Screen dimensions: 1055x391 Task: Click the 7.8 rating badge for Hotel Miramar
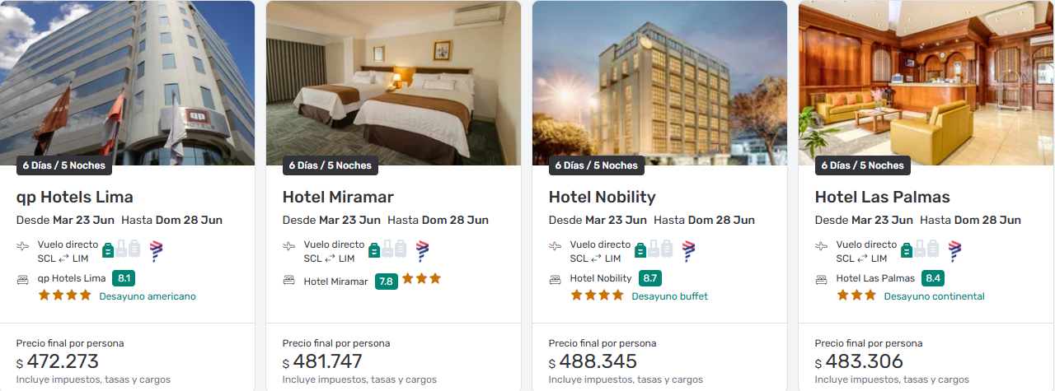(386, 281)
